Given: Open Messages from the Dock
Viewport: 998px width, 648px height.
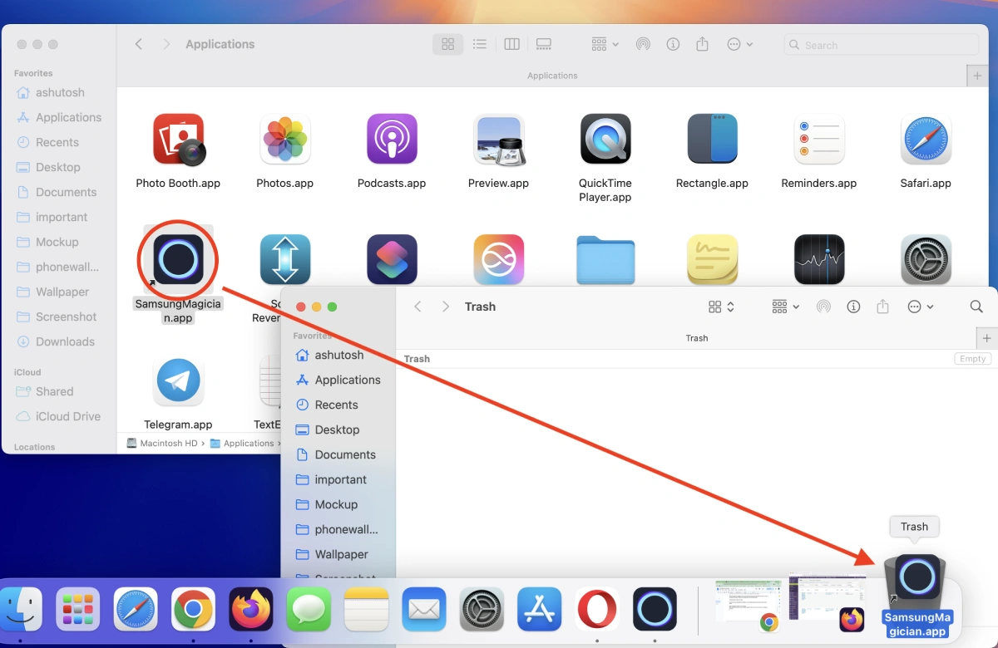Looking at the screenshot, I should [x=309, y=610].
